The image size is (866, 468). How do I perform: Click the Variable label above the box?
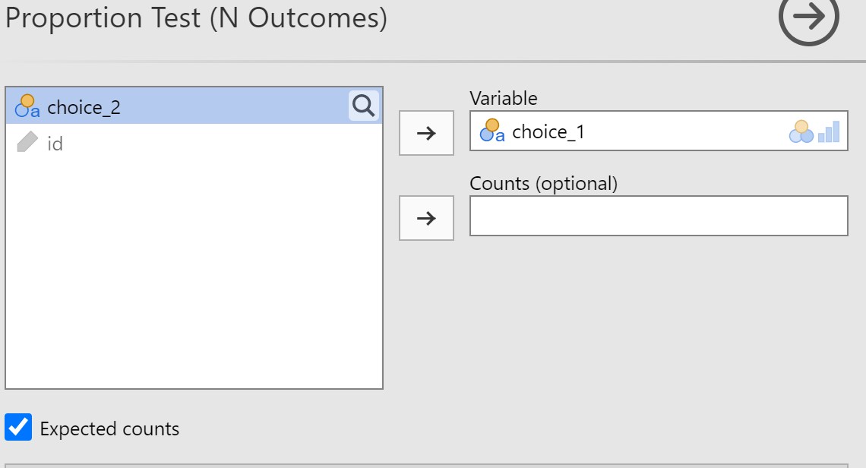click(503, 98)
